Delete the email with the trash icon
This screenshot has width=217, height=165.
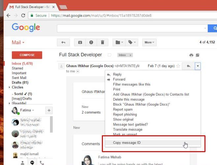click(x=102, y=42)
